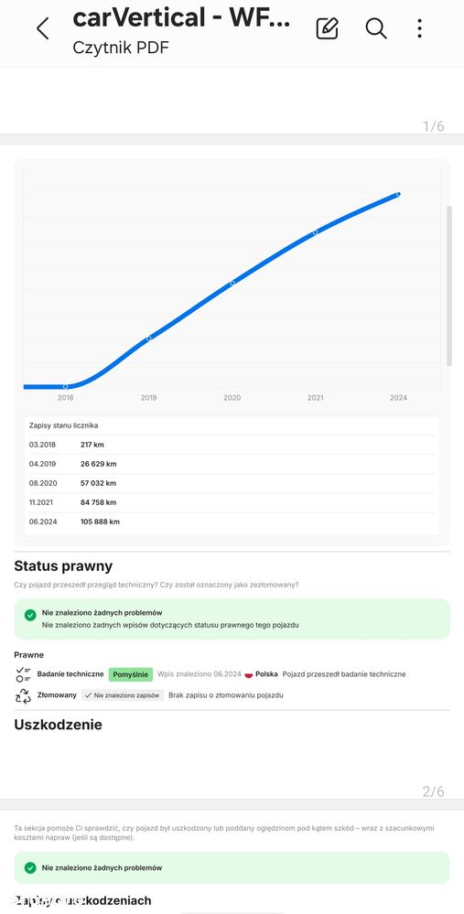Select the 03.2018 217 km record row
Screen dimensions: 464x914
(x=232, y=445)
